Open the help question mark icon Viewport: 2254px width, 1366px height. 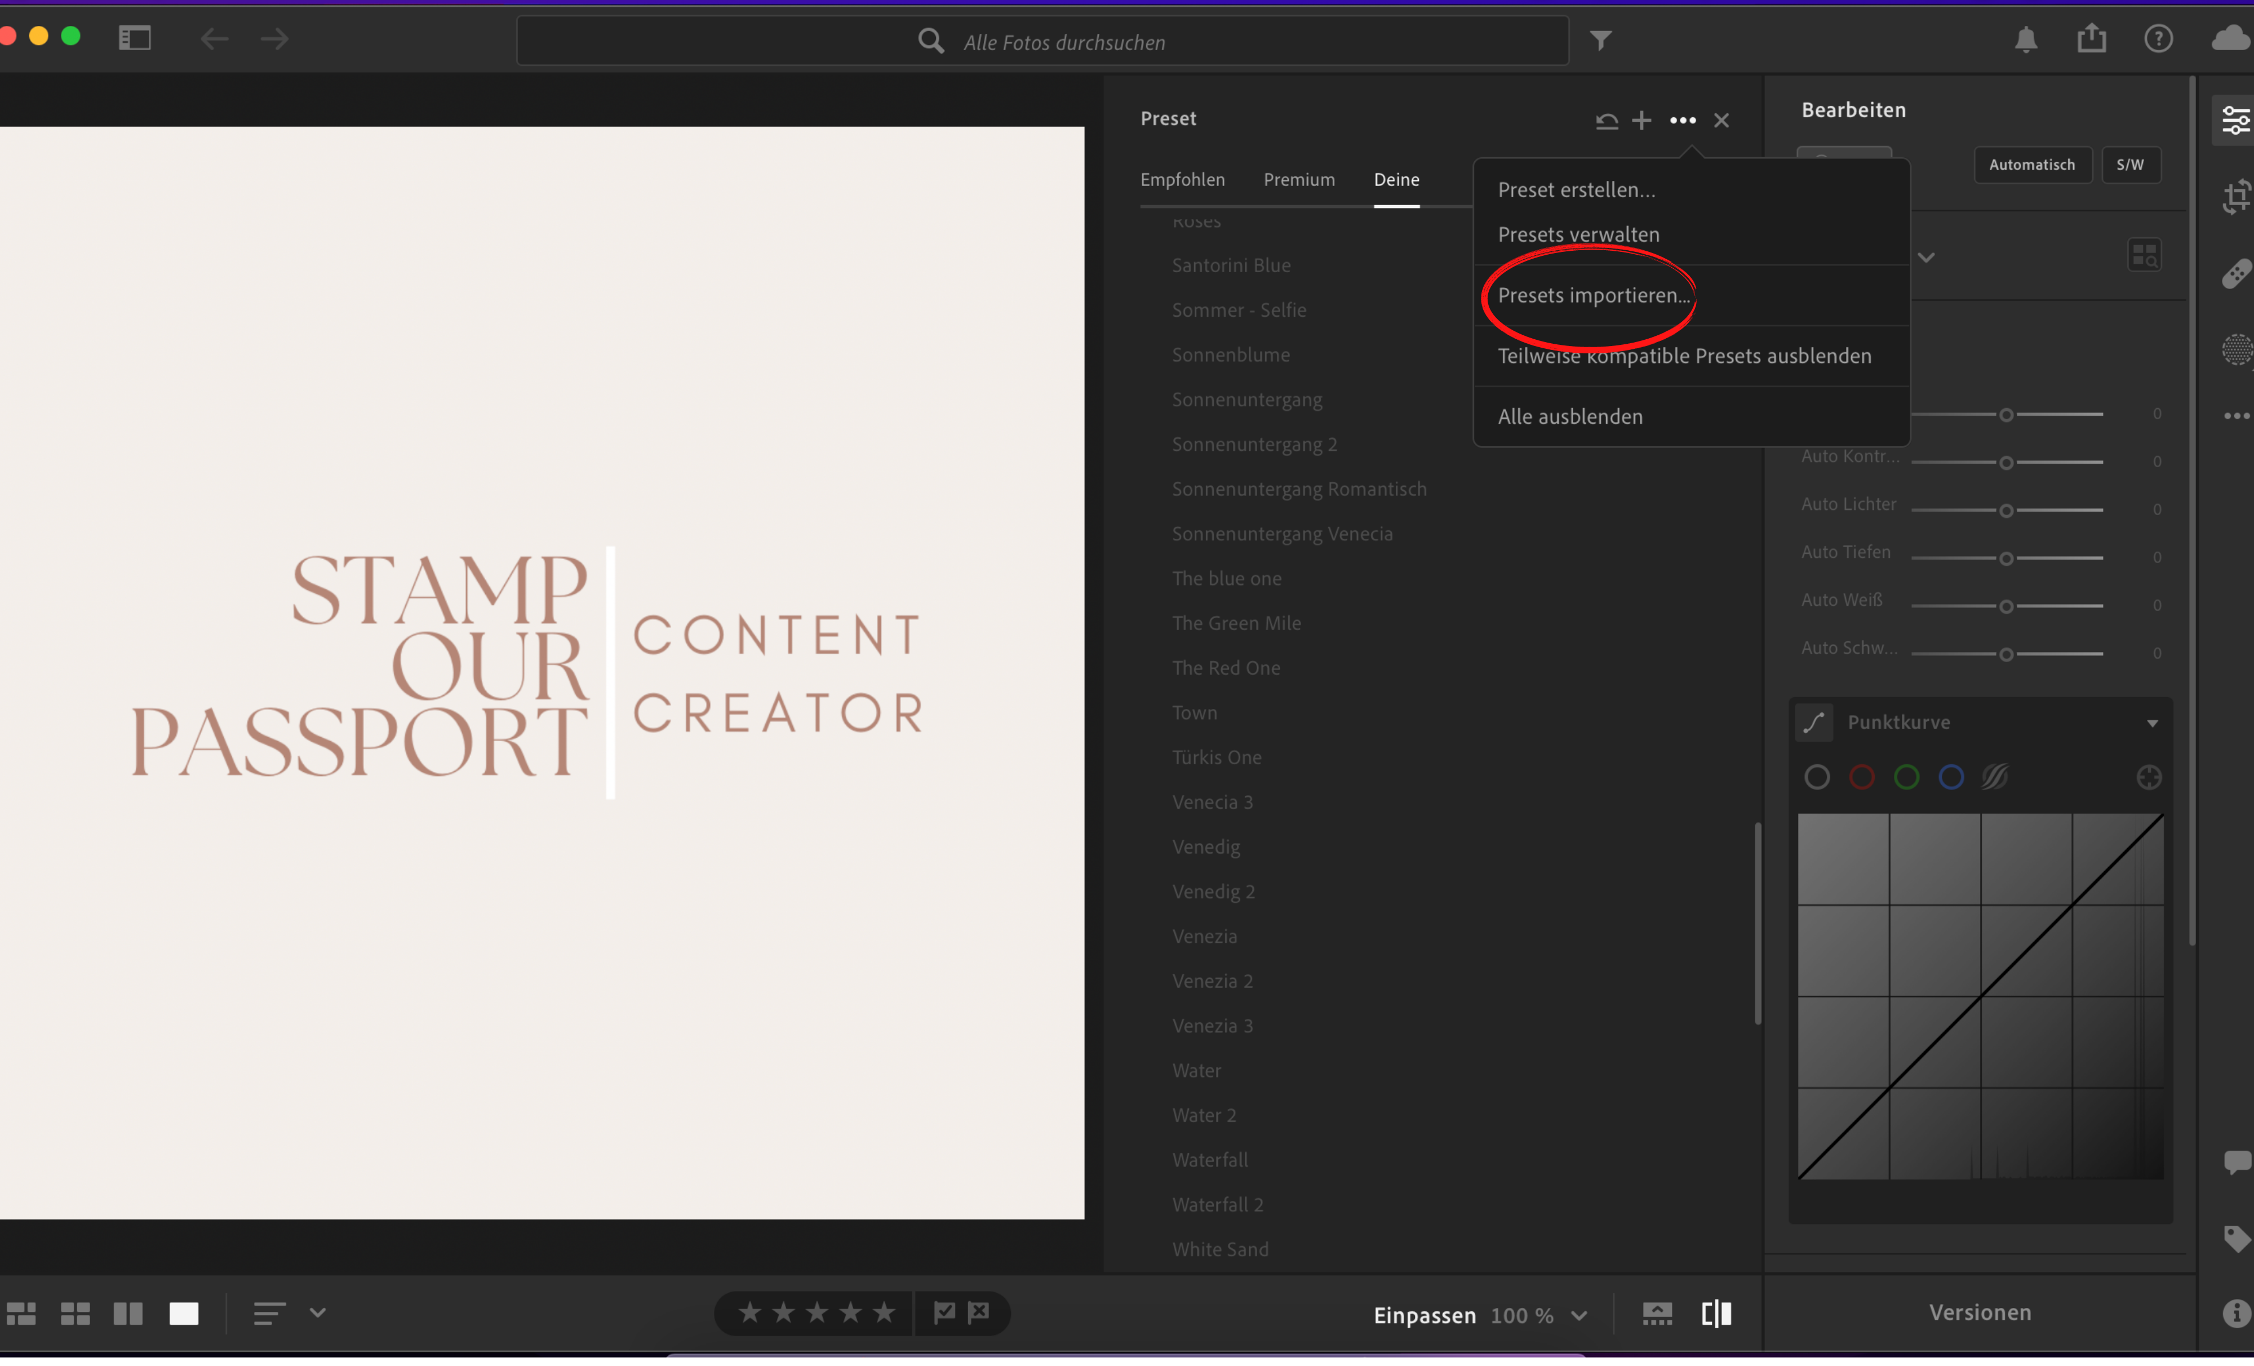[x=2159, y=38]
